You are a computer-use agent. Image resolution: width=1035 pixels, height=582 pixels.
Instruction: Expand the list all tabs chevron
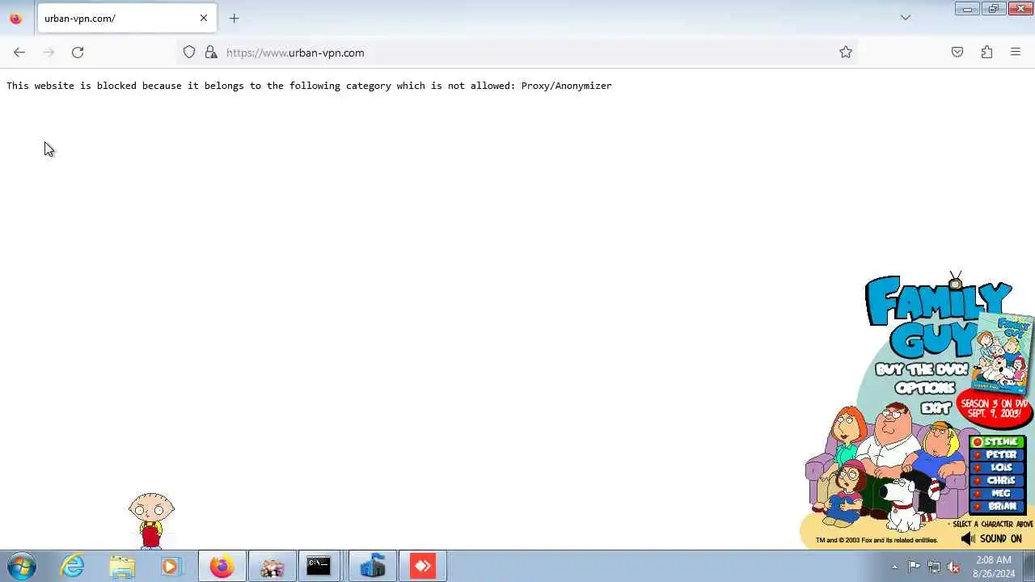pyautogui.click(x=906, y=18)
